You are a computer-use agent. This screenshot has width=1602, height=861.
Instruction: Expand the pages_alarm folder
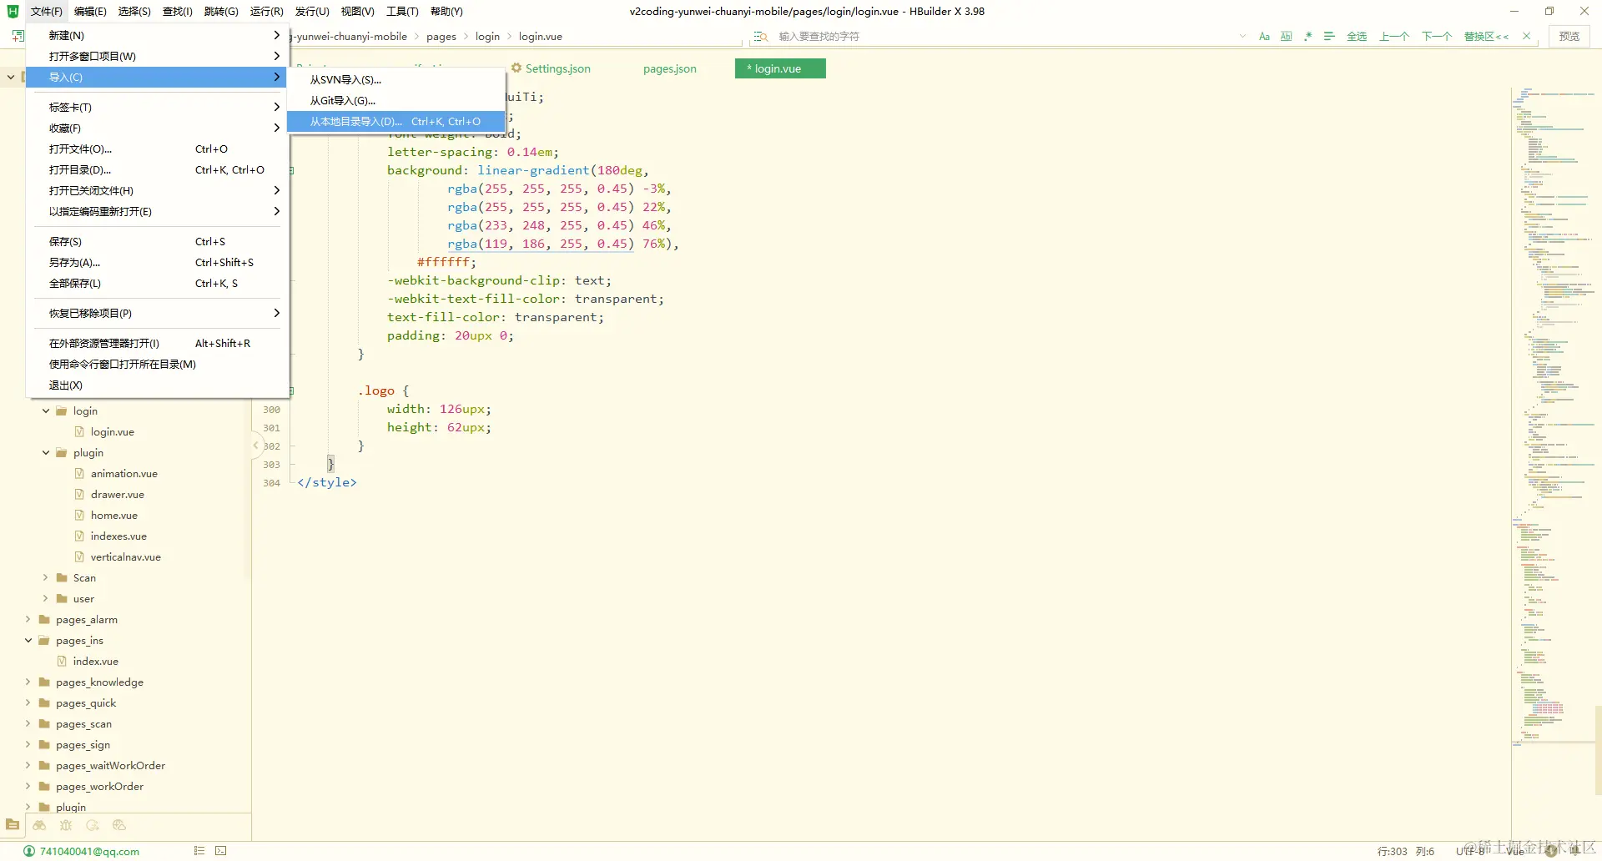[x=28, y=620]
